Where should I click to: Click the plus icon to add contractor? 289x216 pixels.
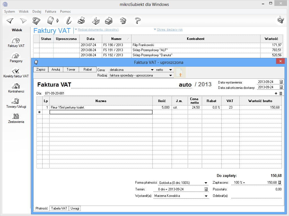click(276, 93)
